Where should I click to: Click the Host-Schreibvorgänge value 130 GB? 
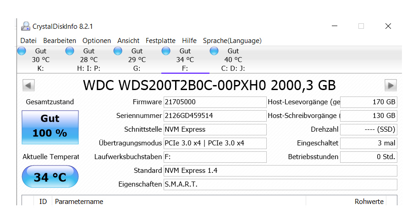coord(368,116)
